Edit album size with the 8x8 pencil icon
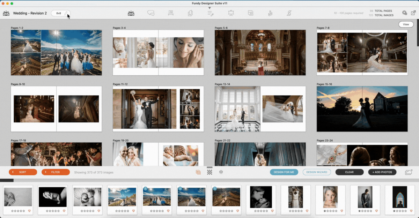419x218 pixels. click(65, 13)
